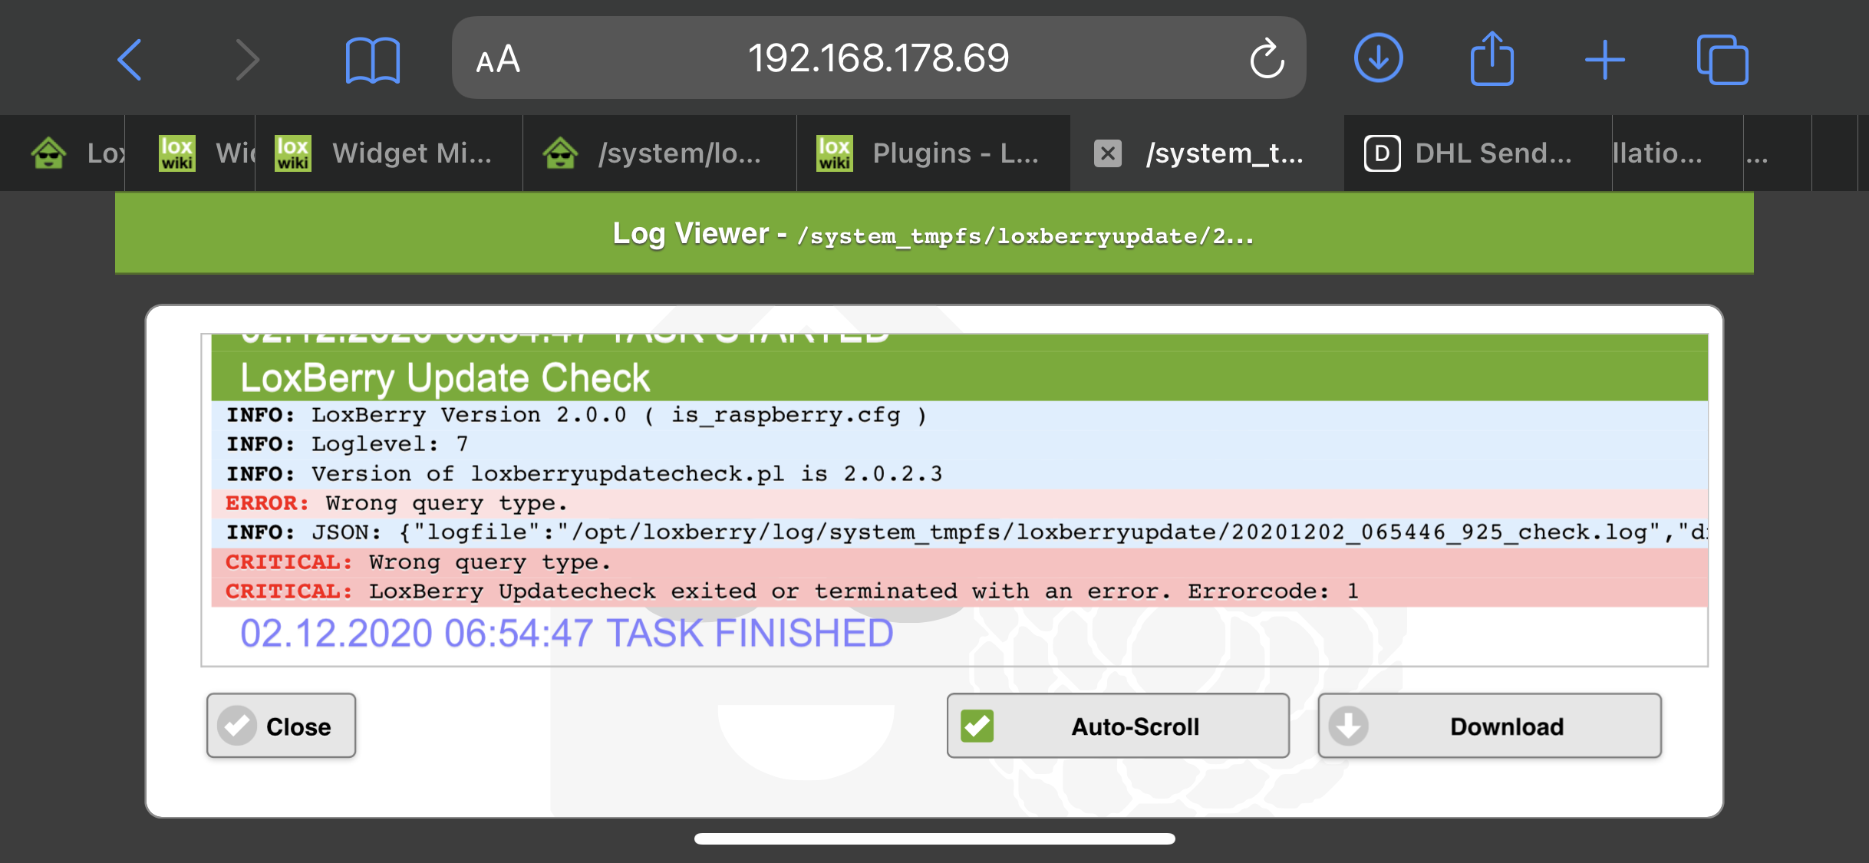Tap the AA reader text-size button
This screenshot has height=863, width=1869.
pyautogui.click(x=498, y=59)
